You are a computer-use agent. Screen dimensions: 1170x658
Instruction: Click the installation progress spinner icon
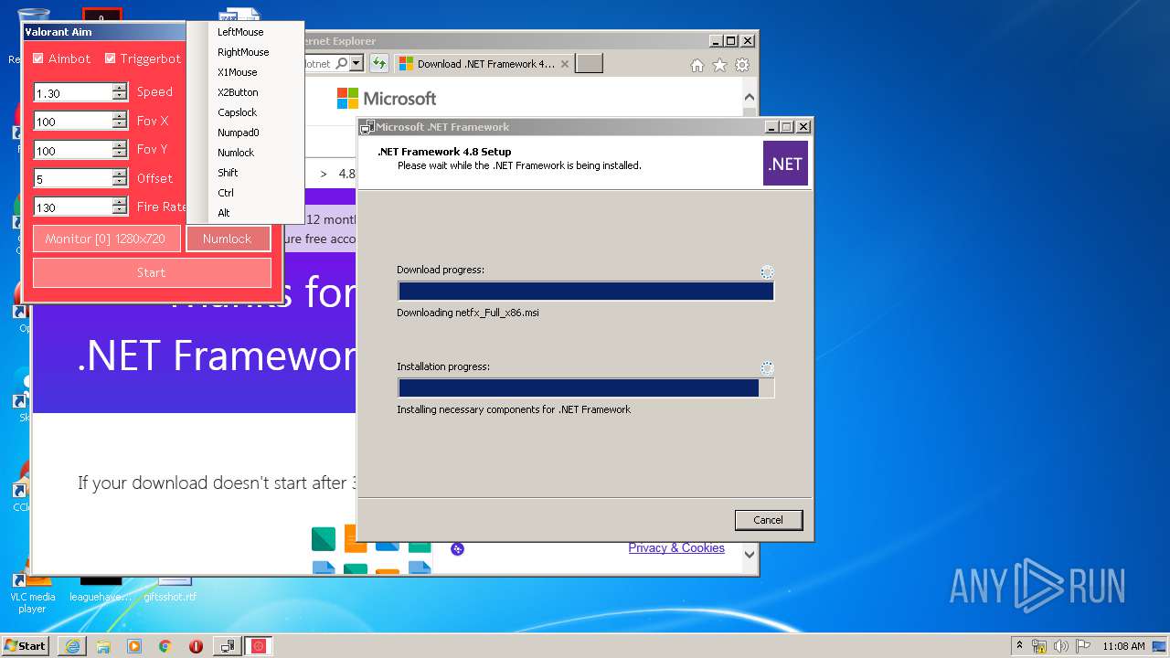click(767, 367)
